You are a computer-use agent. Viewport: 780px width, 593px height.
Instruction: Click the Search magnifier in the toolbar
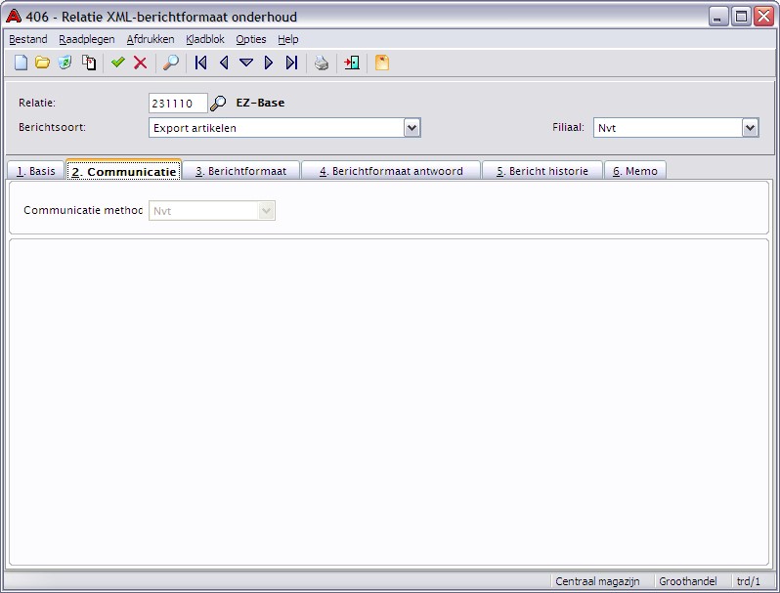171,63
